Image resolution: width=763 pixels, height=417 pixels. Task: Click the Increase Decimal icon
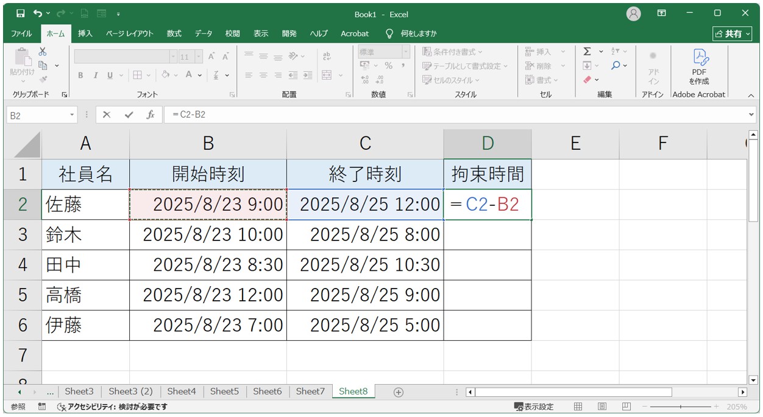pos(365,79)
